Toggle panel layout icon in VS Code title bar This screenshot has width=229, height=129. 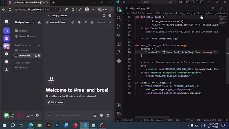coord(197,2)
